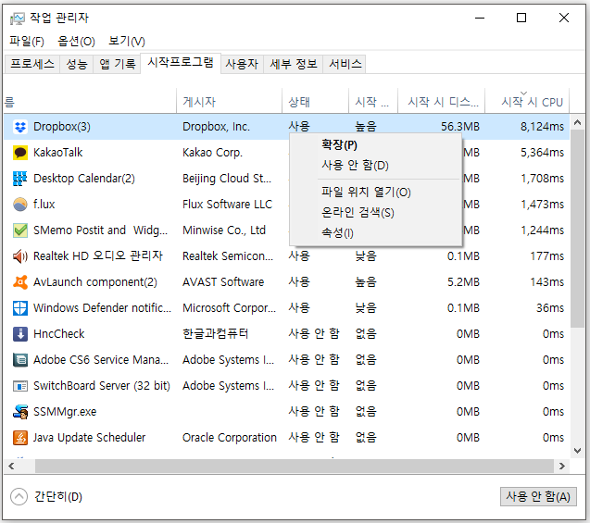Switch to the 세부 정보 tab

click(x=294, y=64)
